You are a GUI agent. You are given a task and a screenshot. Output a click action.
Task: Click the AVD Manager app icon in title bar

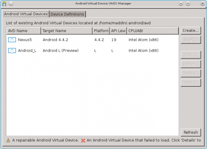click(x=4, y=4)
